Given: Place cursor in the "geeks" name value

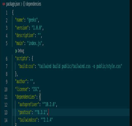Looking at the screenshot, I should (32, 20).
